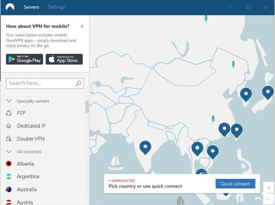This screenshot has height=205, width=275.
Task: Click the Google Play download badge
Action: pos(24,59)
